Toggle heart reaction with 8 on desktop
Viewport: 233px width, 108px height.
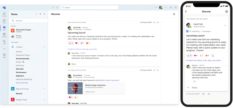[77, 43]
